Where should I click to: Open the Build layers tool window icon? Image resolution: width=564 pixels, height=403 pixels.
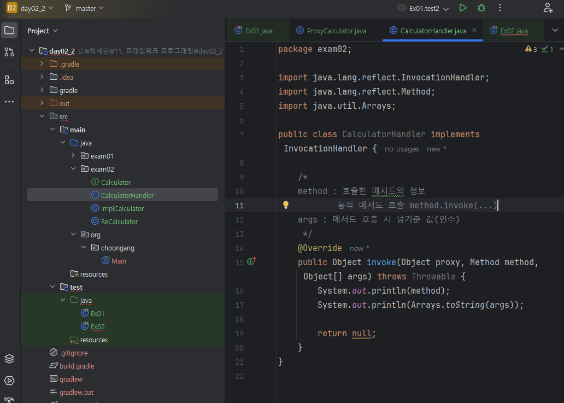(9, 359)
